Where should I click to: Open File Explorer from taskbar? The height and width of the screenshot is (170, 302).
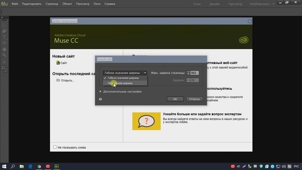click(22, 166)
